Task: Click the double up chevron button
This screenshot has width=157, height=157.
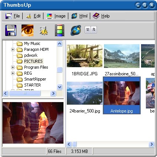Action: click(94, 30)
